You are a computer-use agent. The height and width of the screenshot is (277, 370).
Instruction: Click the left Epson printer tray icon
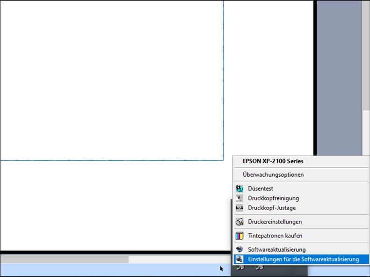240,268
